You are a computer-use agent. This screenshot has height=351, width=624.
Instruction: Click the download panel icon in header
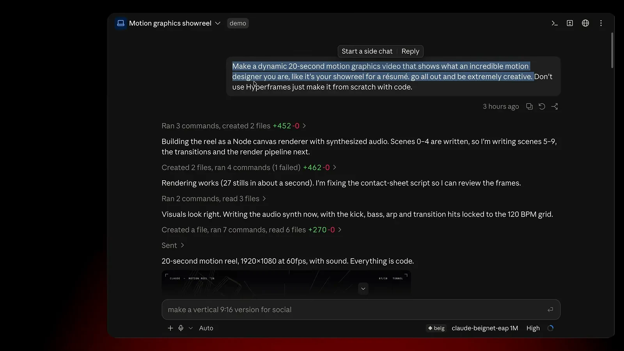570,23
